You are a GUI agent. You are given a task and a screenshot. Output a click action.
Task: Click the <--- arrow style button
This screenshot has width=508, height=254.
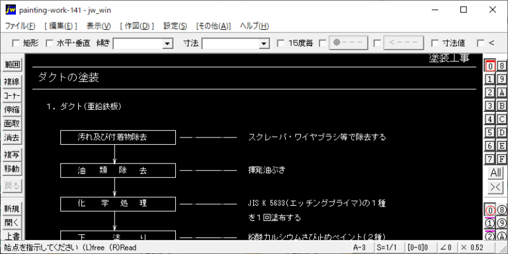pos(404,43)
